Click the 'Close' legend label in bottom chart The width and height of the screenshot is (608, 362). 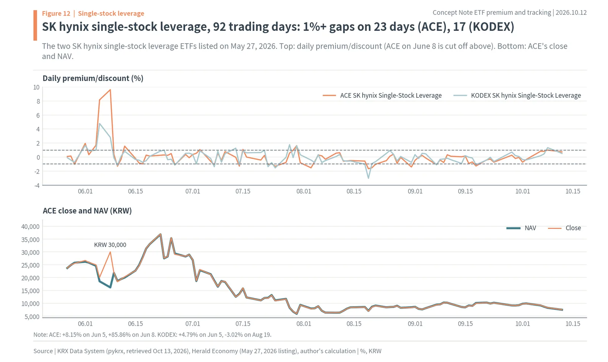573,228
